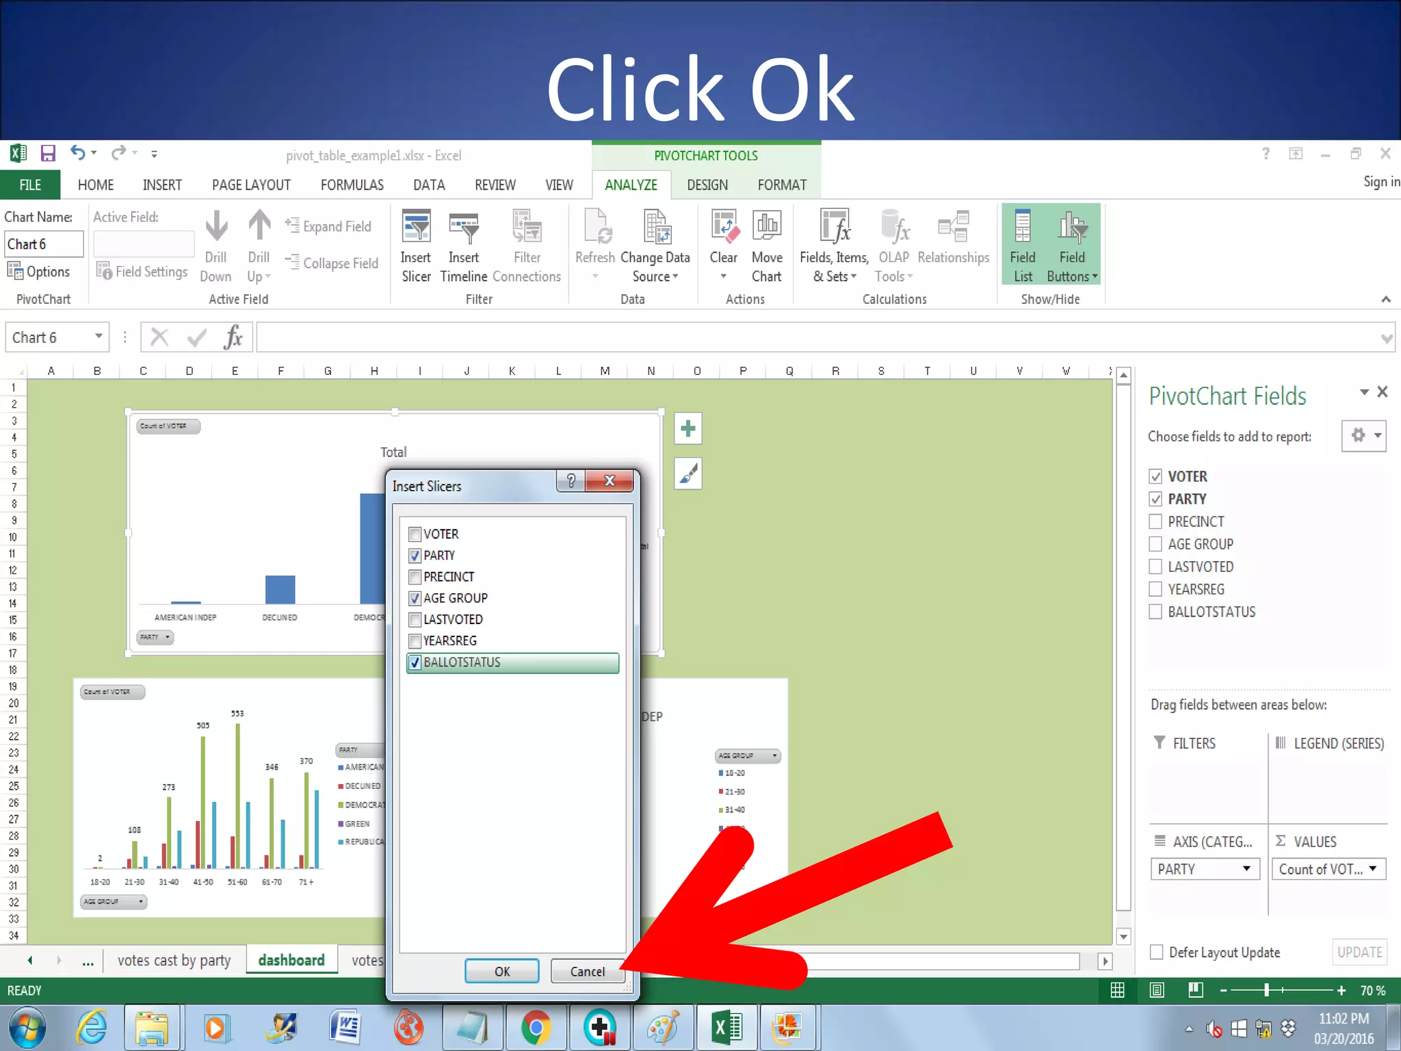Check PRECINCT in PivotChart Fields list
1401x1051 pixels.
pos(1155,521)
